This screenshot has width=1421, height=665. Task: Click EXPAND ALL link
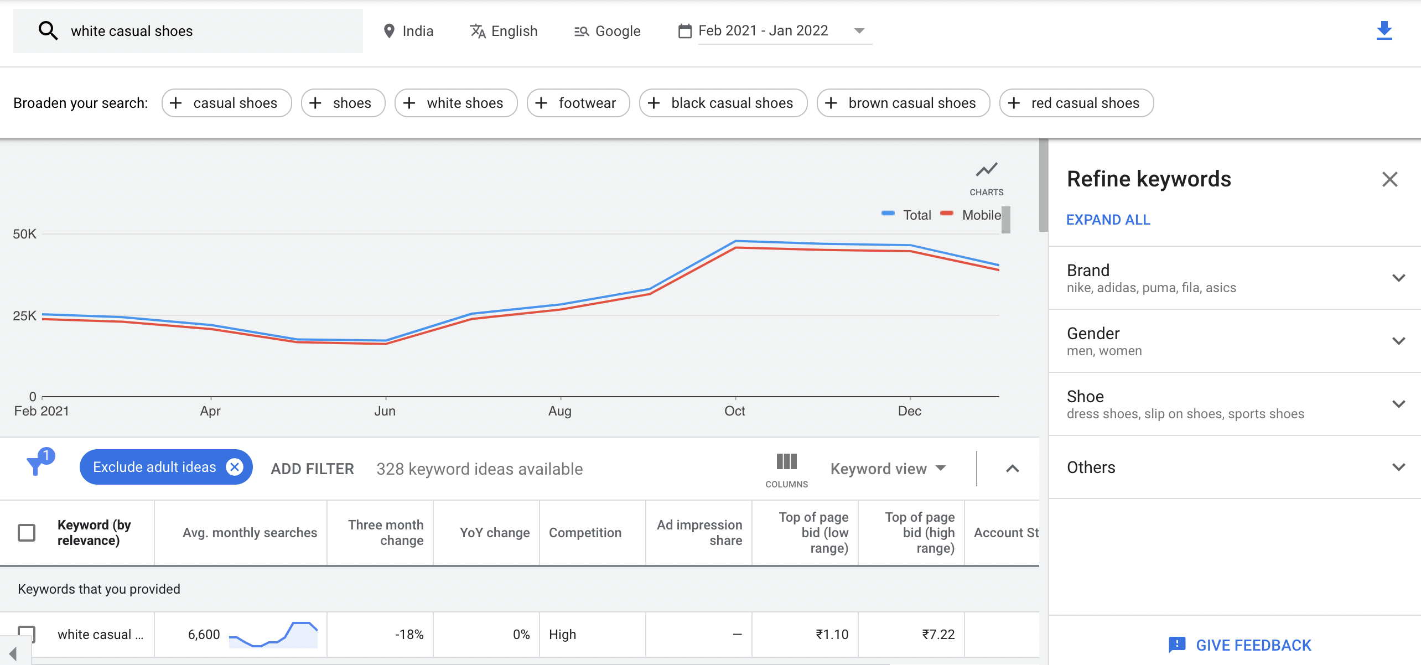1108,220
